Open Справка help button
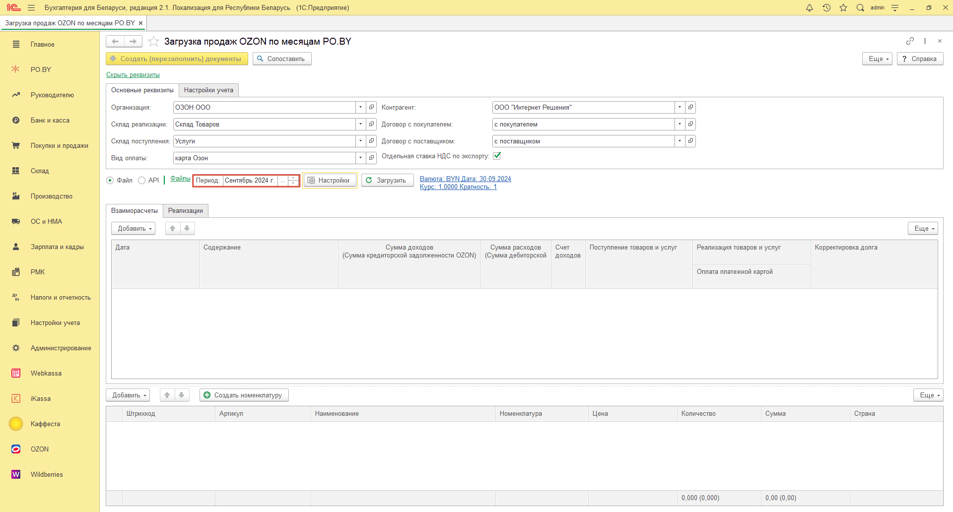Screen dimensions: 953x512 click(920, 59)
